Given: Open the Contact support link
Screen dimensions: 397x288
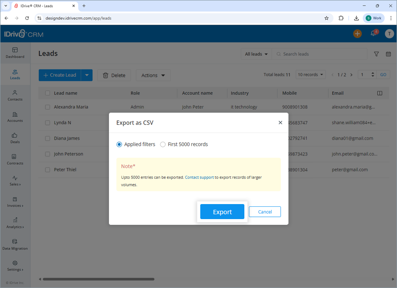Looking at the screenshot, I should 199,177.
